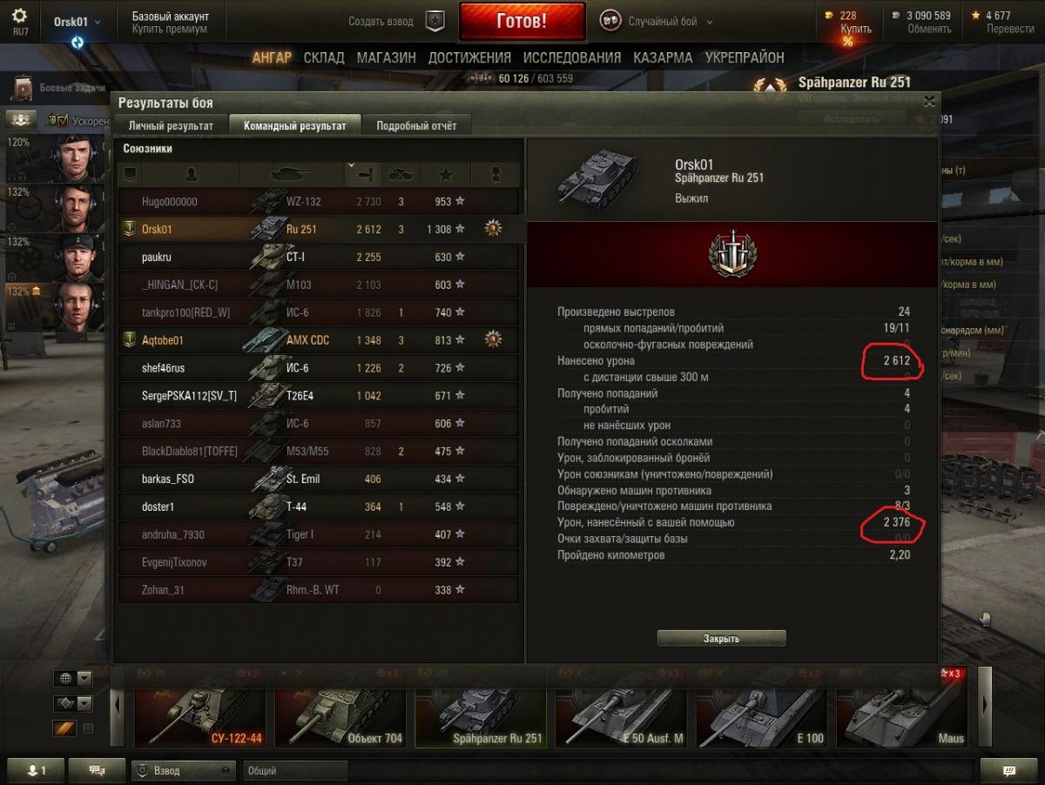1045x785 pixels.
Task: Sort allies by tank icon column
Action: click(292, 175)
